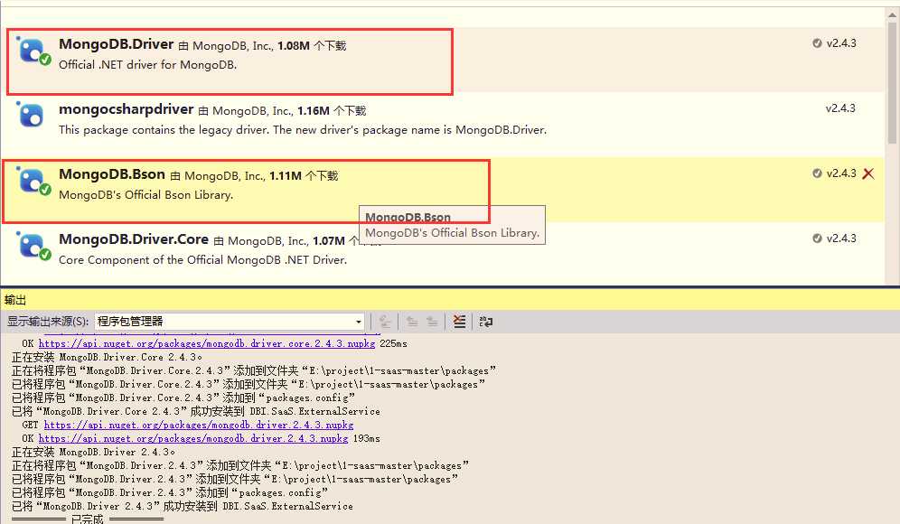Click line MongoDB.Driver 成功安装到 DBI.SaaS.ExternalService

point(182,506)
